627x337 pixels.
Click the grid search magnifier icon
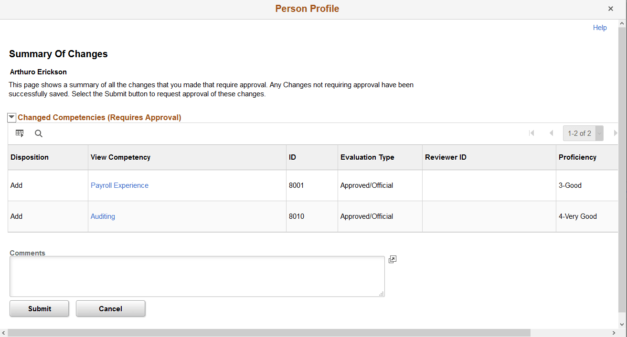click(x=39, y=133)
